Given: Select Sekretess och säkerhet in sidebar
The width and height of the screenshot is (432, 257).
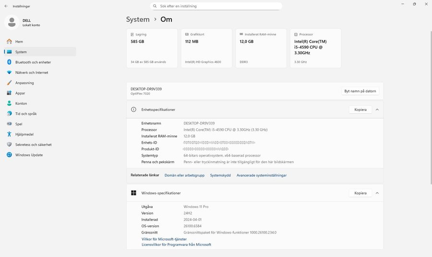Looking at the screenshot, I should [33, 145].
